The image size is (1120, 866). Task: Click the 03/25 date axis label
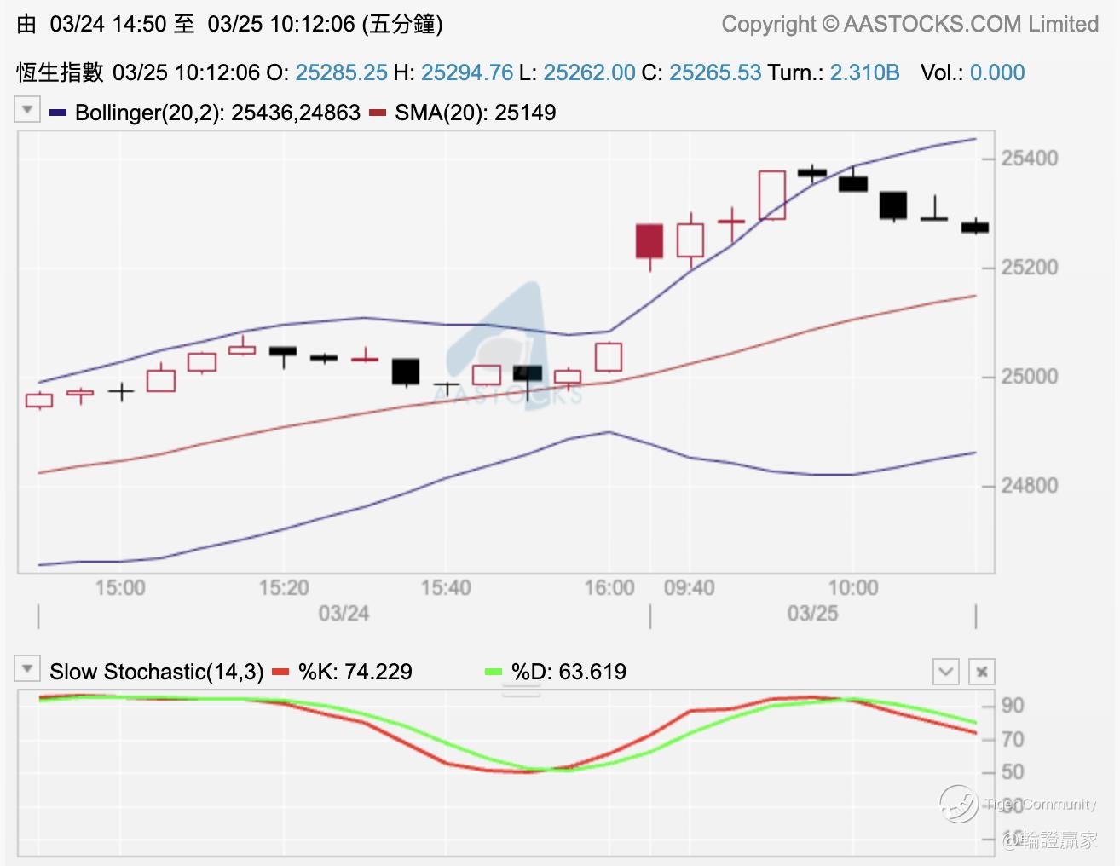[x=812, y=614]
